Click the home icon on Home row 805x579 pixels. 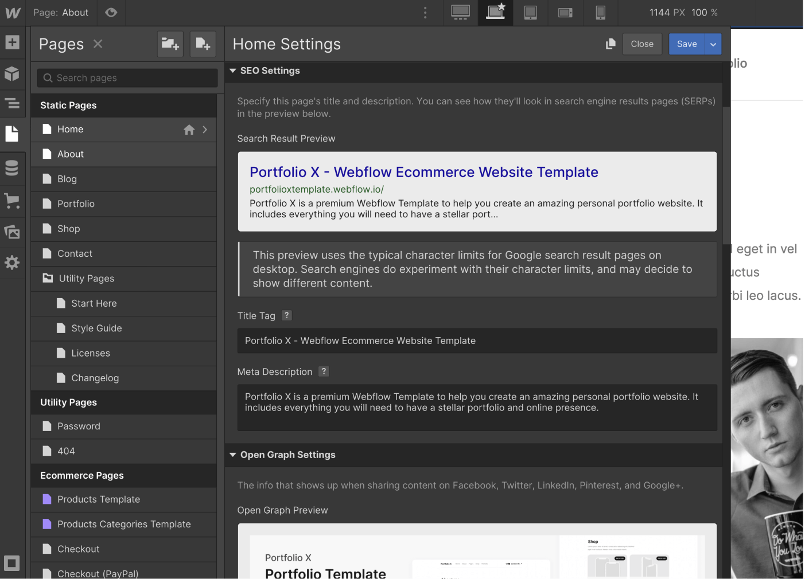point(189,130)
